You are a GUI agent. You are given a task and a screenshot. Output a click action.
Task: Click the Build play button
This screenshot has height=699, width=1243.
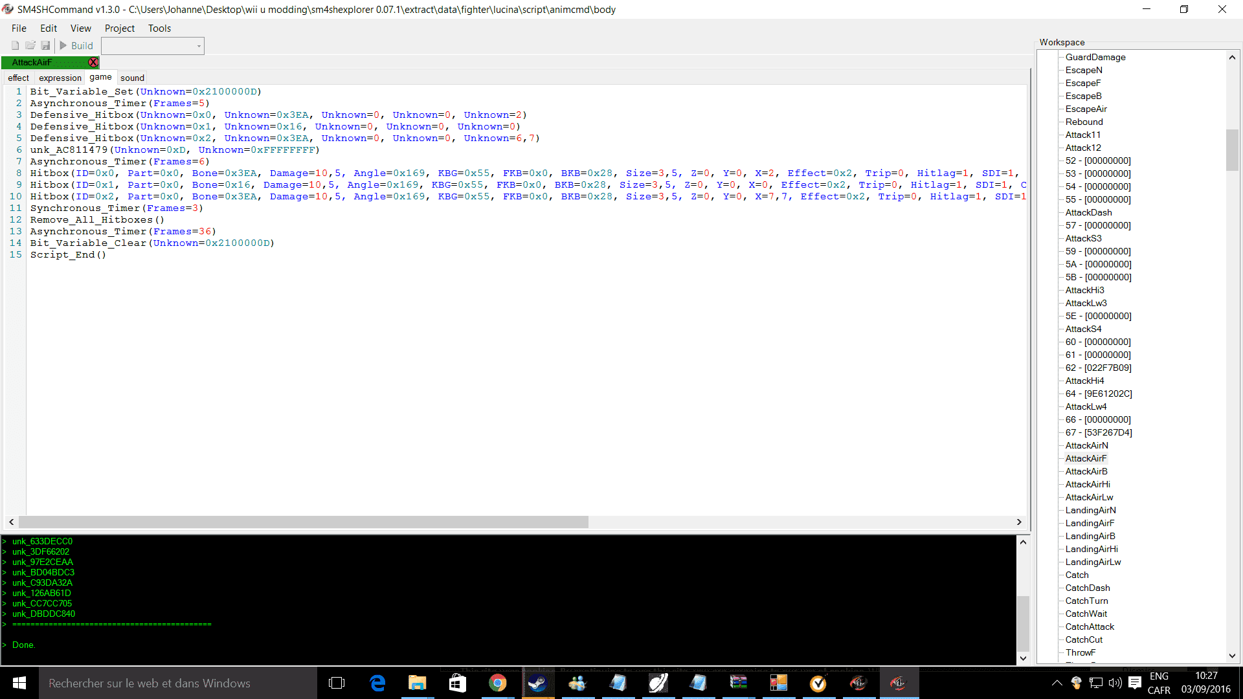click(x=76, y=45)
